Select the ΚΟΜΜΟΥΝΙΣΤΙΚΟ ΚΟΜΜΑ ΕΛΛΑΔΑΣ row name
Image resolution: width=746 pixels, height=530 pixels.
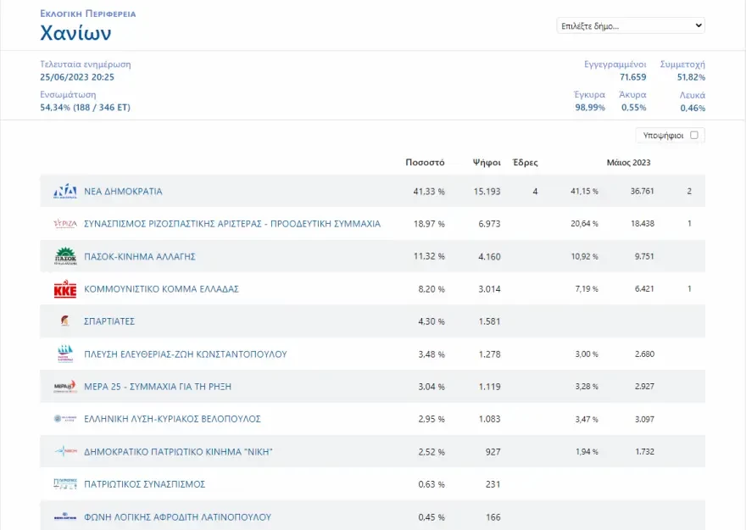pyautogui.click(x=161, y=289)
